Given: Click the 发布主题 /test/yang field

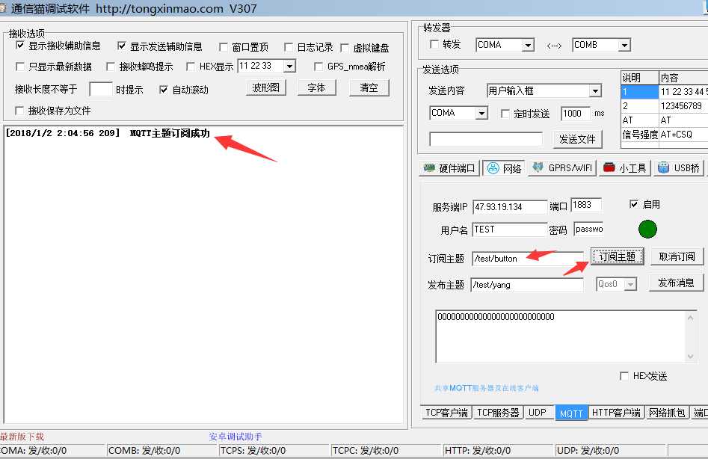Looking at the screenshot, I should pos(527,285).
